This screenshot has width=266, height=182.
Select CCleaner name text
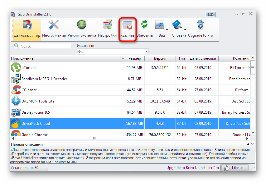(29, 90)
